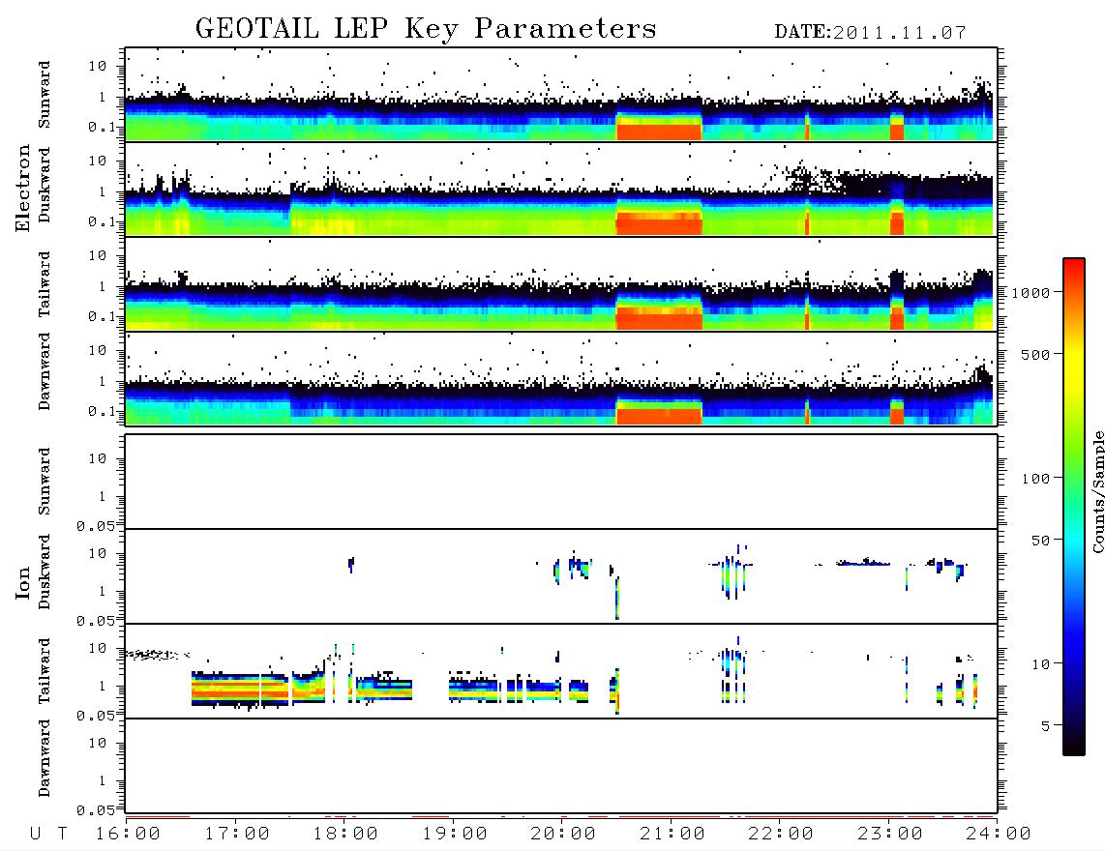1105x851 pixels.
Task: Click the 1000 color bar tick label
Action: click(x=1030, y=292)
